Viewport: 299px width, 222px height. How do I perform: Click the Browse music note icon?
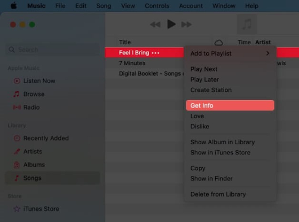click(17, 94)
